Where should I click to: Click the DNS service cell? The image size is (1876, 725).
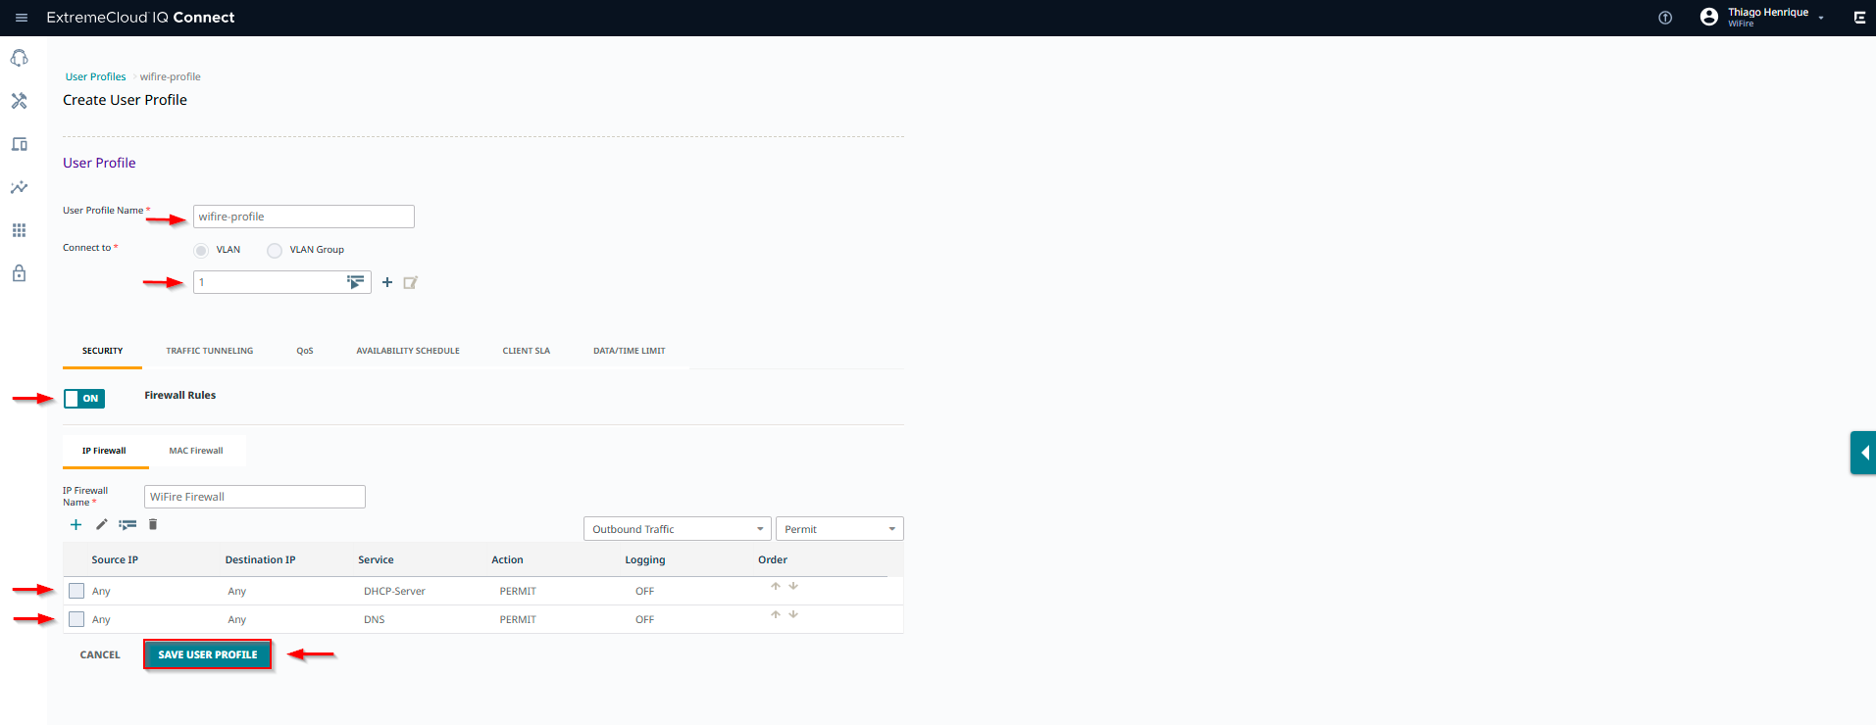(375, 619)
